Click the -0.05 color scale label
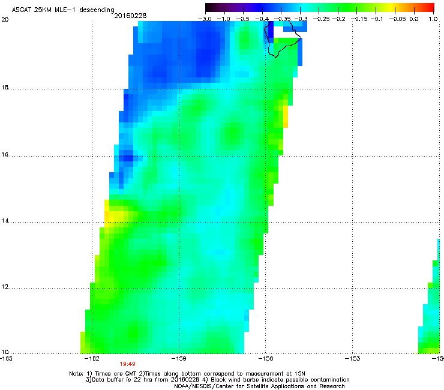444x390 pixels. click(x=398, y=19)
